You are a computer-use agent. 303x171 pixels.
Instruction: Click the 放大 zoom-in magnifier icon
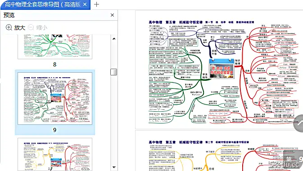[x=9, y=27]
